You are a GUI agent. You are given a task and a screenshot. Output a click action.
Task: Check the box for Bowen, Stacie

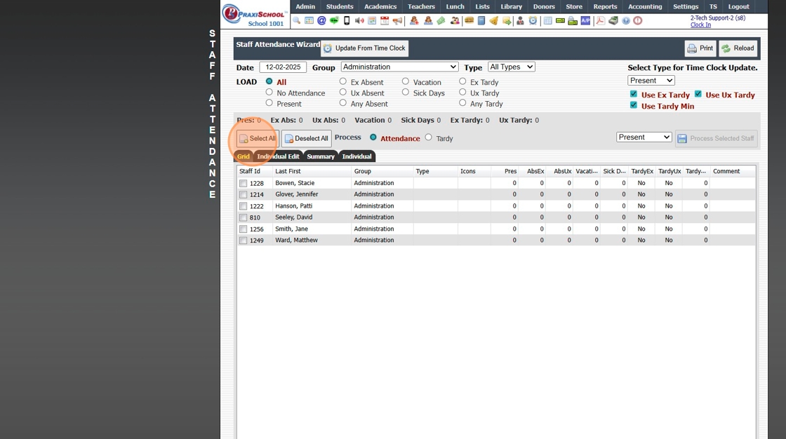click(x=243, y=184)
